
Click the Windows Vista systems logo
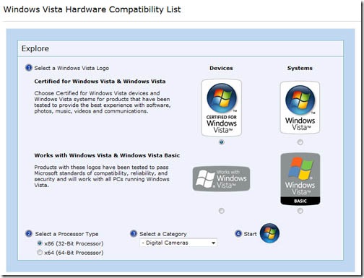pyautogui.click(x=300, y=108)
